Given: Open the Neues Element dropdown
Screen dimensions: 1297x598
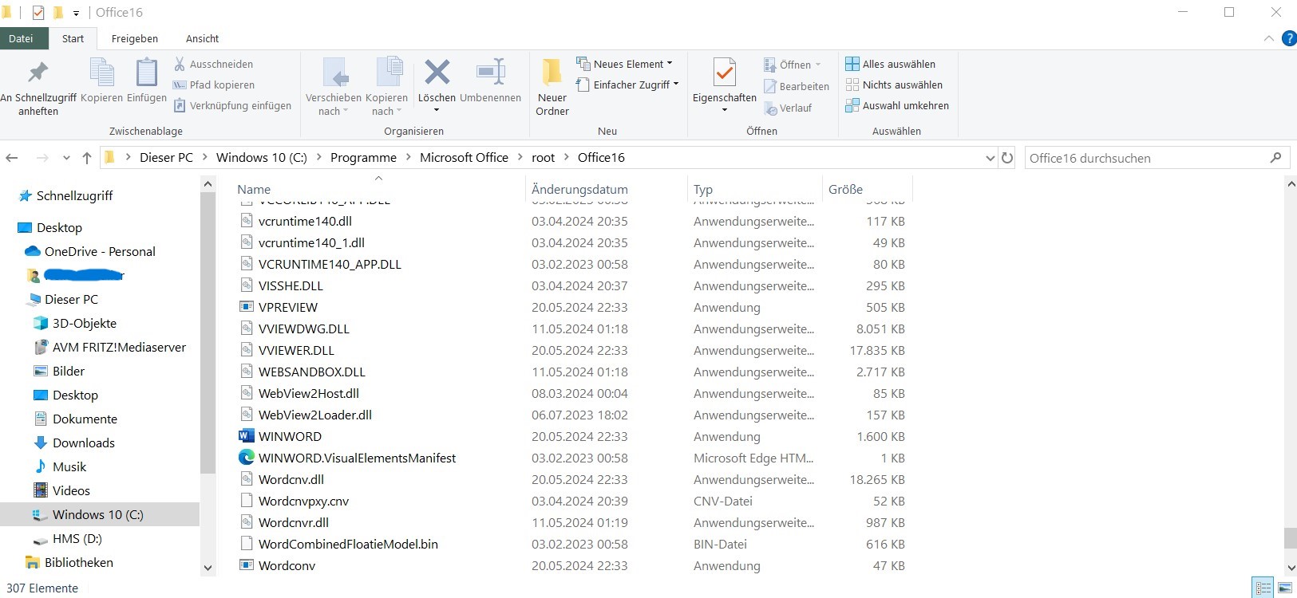Looking at the screenshot, I should 625,64.
